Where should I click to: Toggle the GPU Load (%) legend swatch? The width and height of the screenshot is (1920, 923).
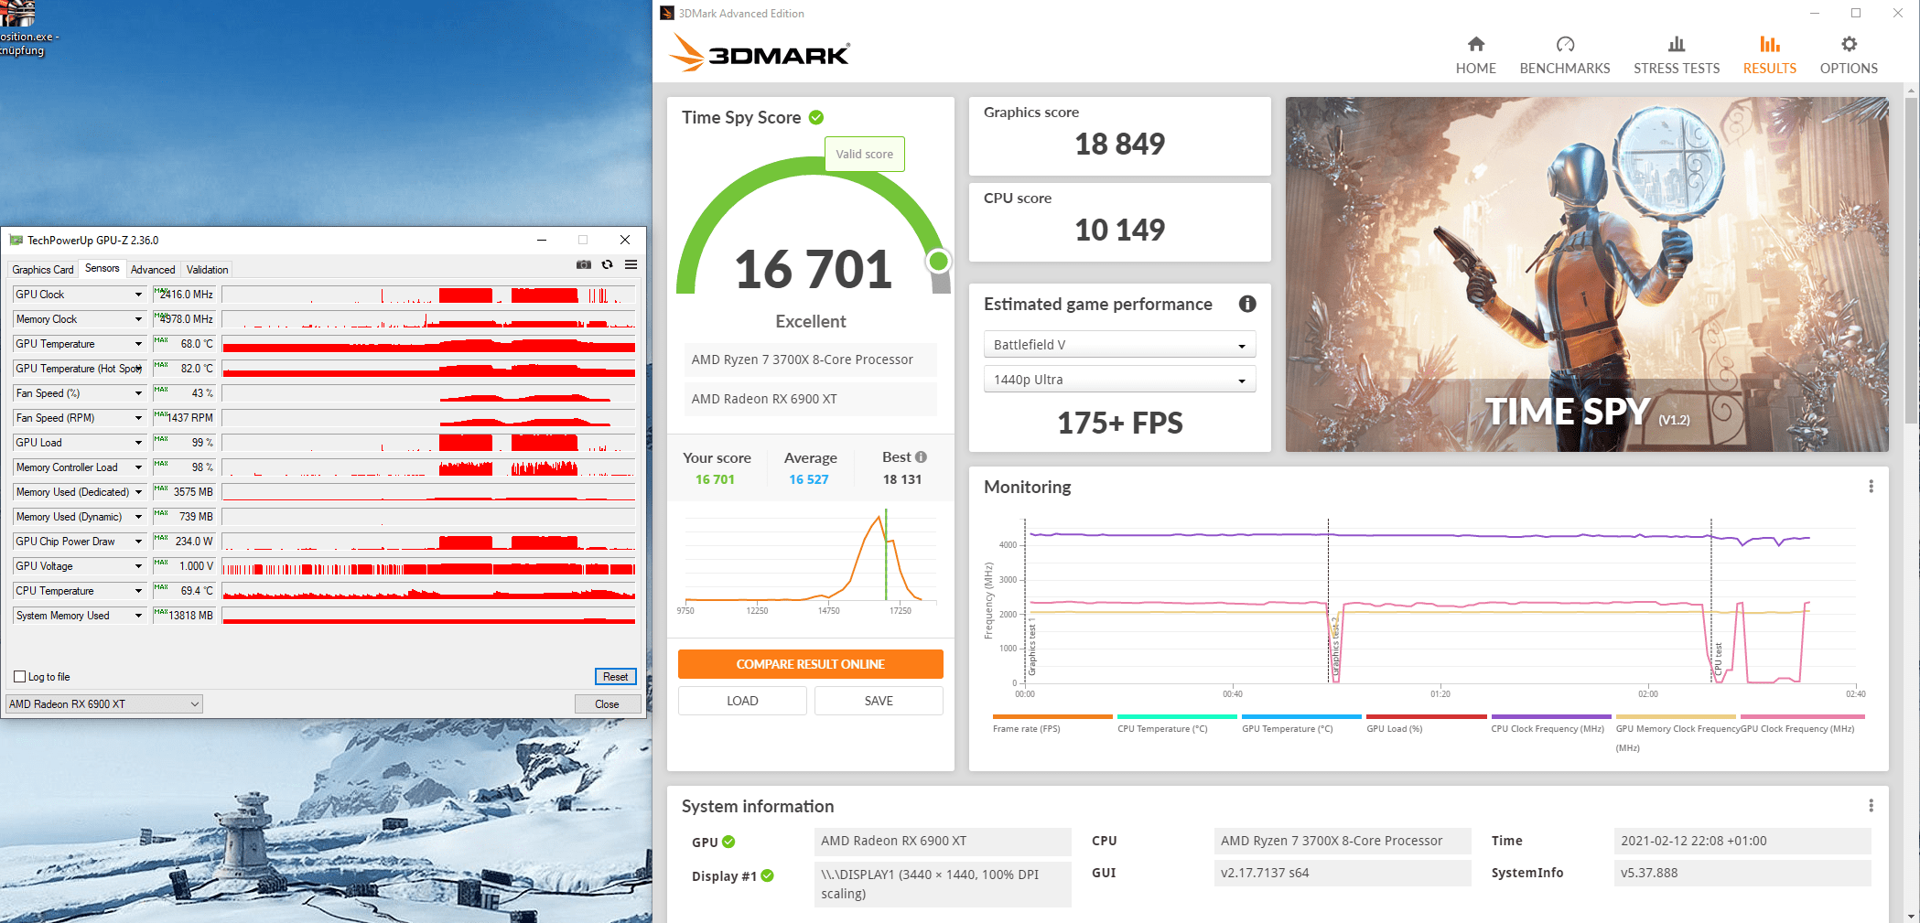1426,716
